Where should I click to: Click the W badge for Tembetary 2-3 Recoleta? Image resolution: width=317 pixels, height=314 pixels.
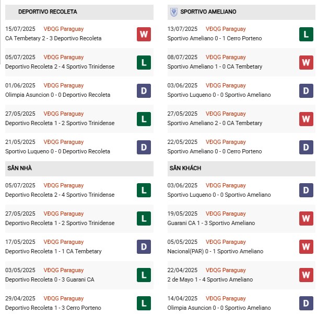(x=144, y=35)
